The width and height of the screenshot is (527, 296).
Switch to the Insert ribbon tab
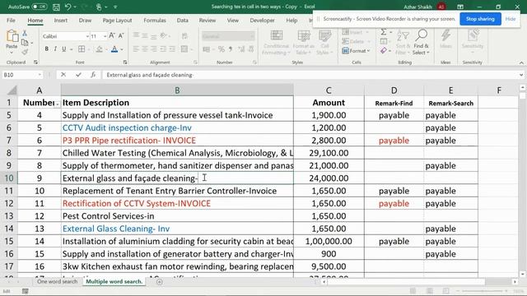pyautogui.click(x=60, y=21)
